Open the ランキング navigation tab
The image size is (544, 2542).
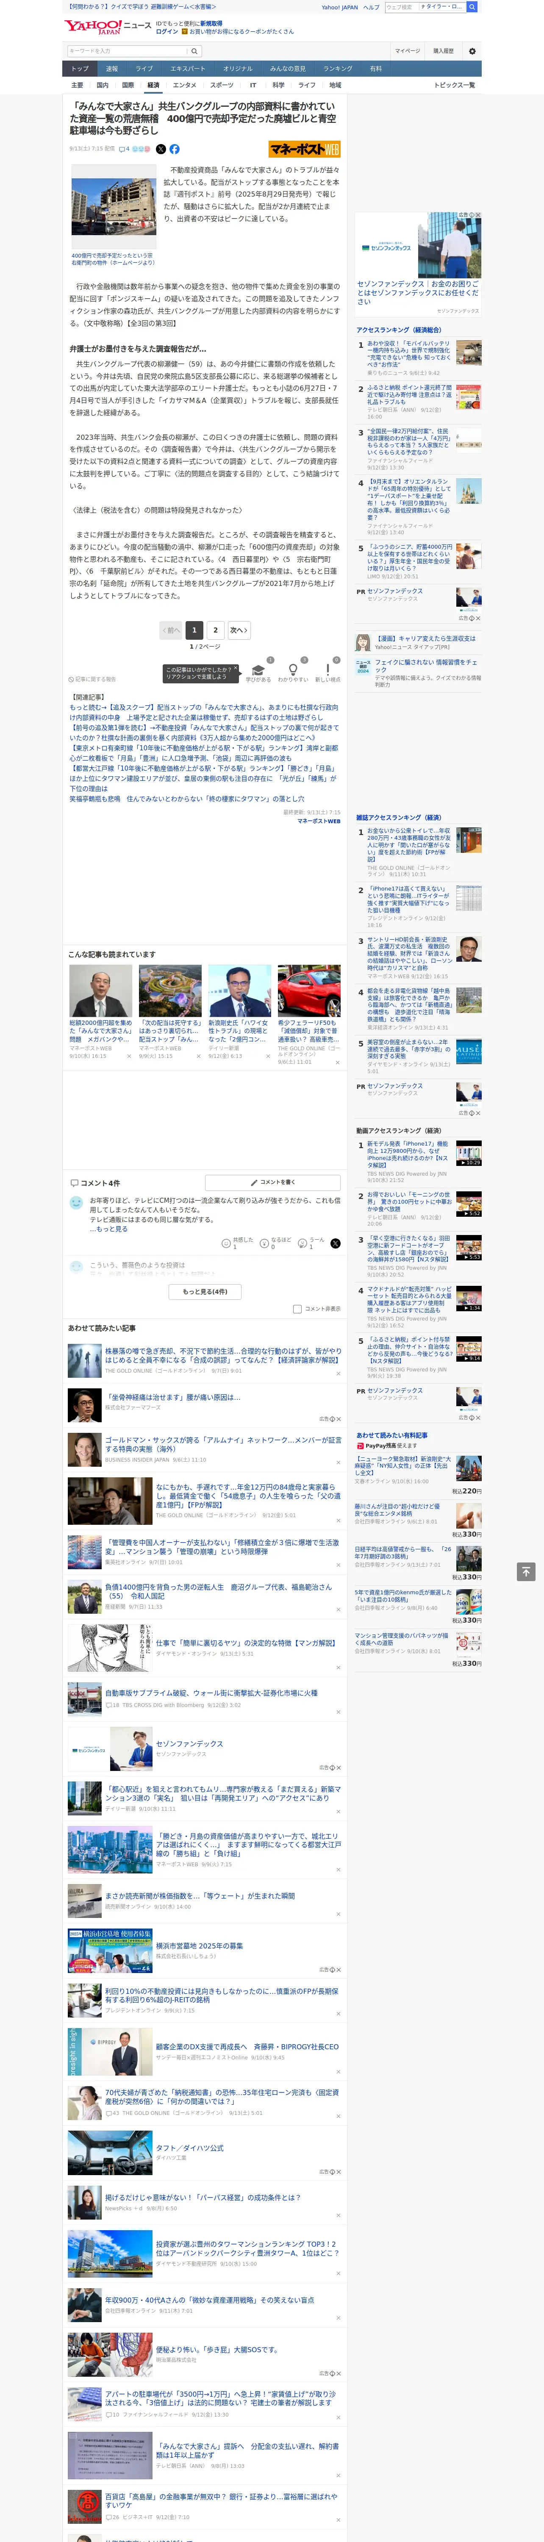338,69
